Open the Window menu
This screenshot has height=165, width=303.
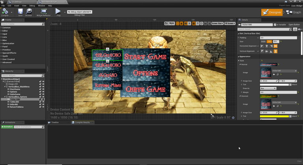(41, 6)
